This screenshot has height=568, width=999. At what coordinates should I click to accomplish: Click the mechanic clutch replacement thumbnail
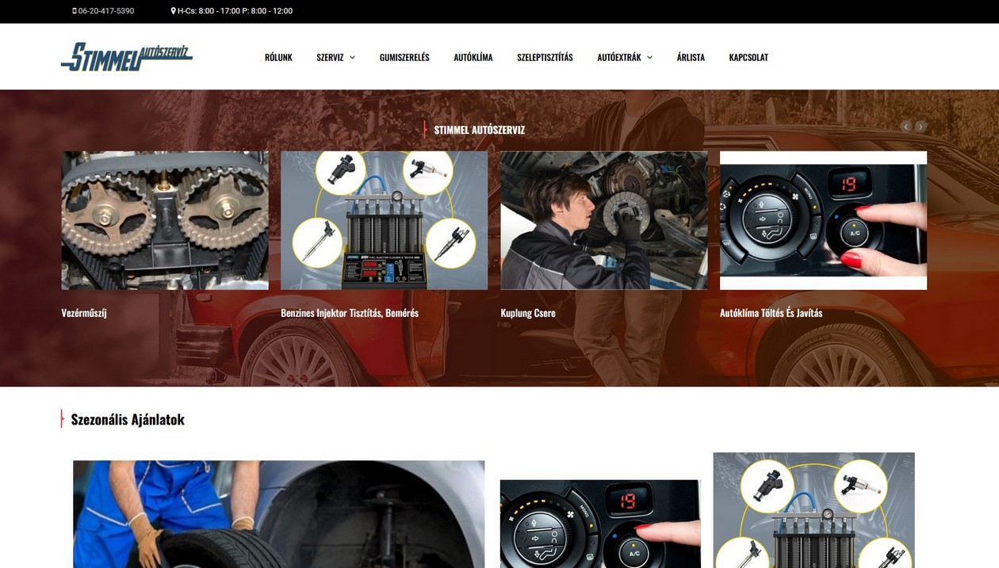(604, 220)
